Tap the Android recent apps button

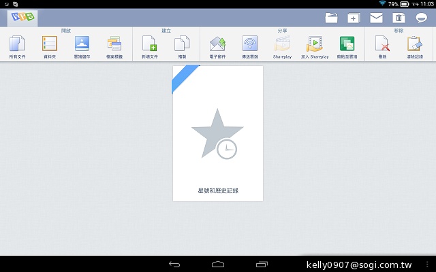click(x=262, y=265)
